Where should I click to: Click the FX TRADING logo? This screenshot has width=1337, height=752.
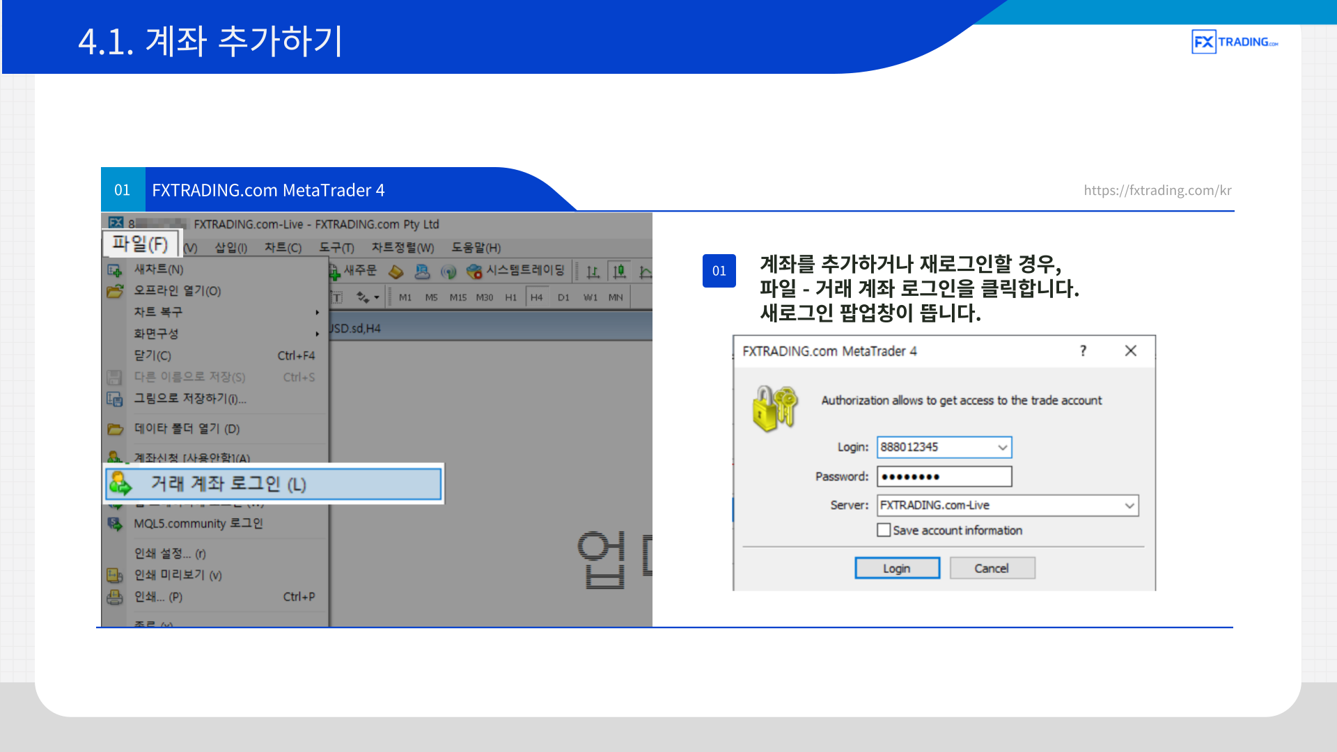1235,42
